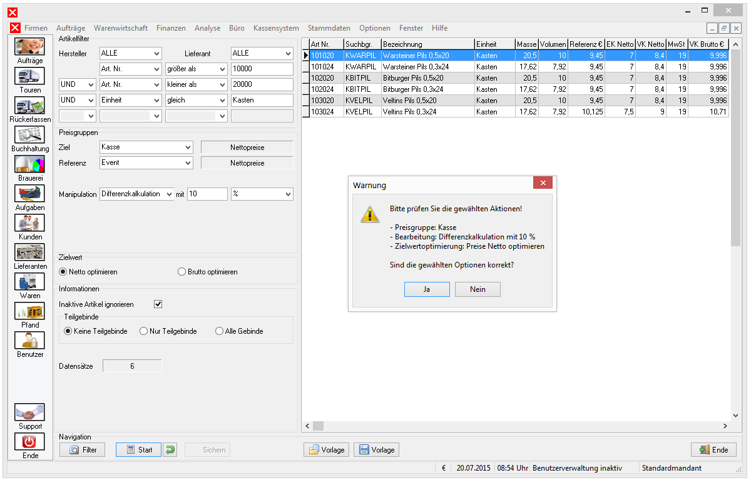Uncheck the Inaktive Artikel ignorieren checkbox
The height and width of the screenshot is (480, 751).
click(158, 304)
